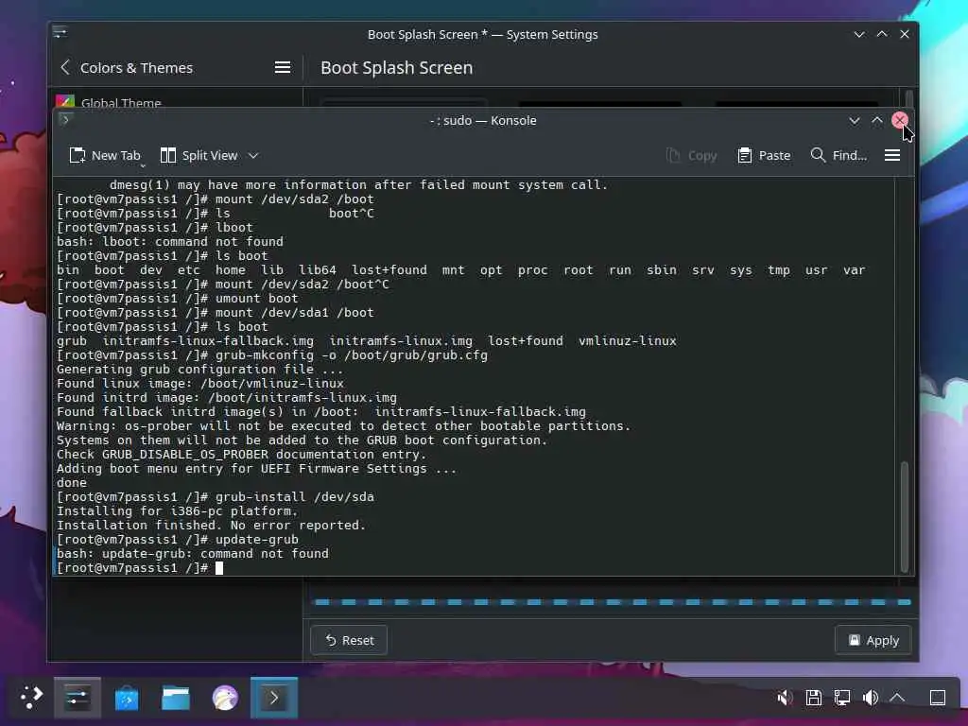Maximize the System Settings window

[882, 35]
